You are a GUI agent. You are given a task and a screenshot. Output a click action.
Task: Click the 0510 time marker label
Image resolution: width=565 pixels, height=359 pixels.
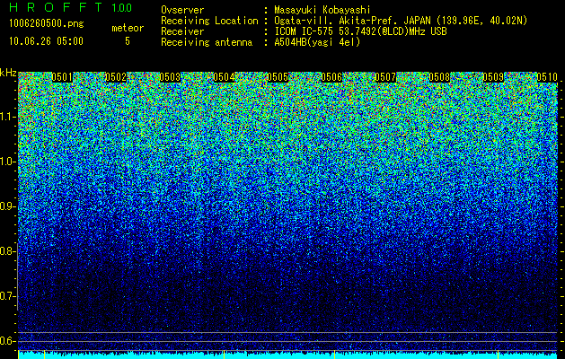(x=547, y=77)
